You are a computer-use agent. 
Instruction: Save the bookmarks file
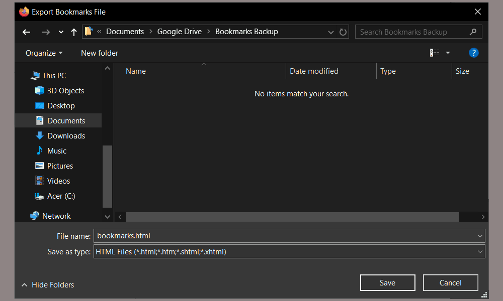pyautogui.click(x=387, y=282)
